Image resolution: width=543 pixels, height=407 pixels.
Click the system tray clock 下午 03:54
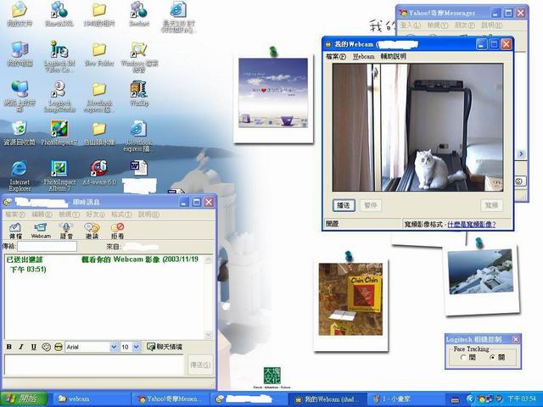(521, 399)
